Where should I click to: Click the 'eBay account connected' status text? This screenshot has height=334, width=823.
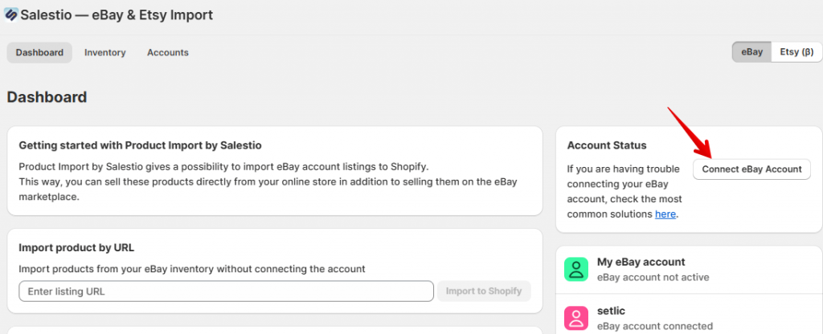pyautogui.click(x=654, y=326)
